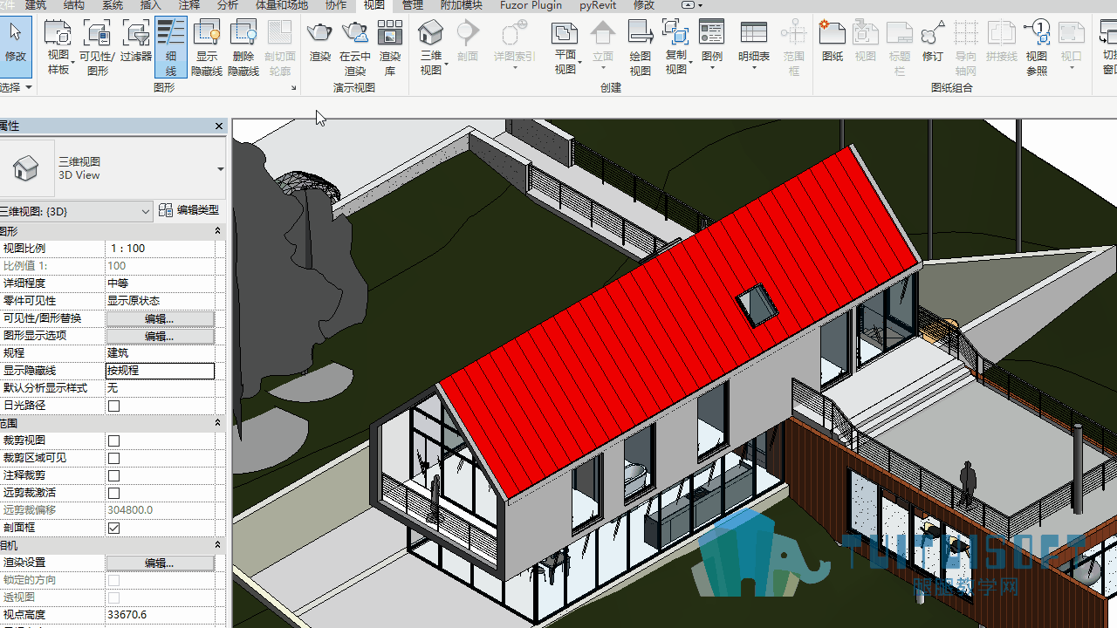The height and width of the screenshot is (628, 1117).
Task: Click 显示隐藏线 (Show Hidden Lines) tool
Action: pyautogui.click(x=207, y=48)
